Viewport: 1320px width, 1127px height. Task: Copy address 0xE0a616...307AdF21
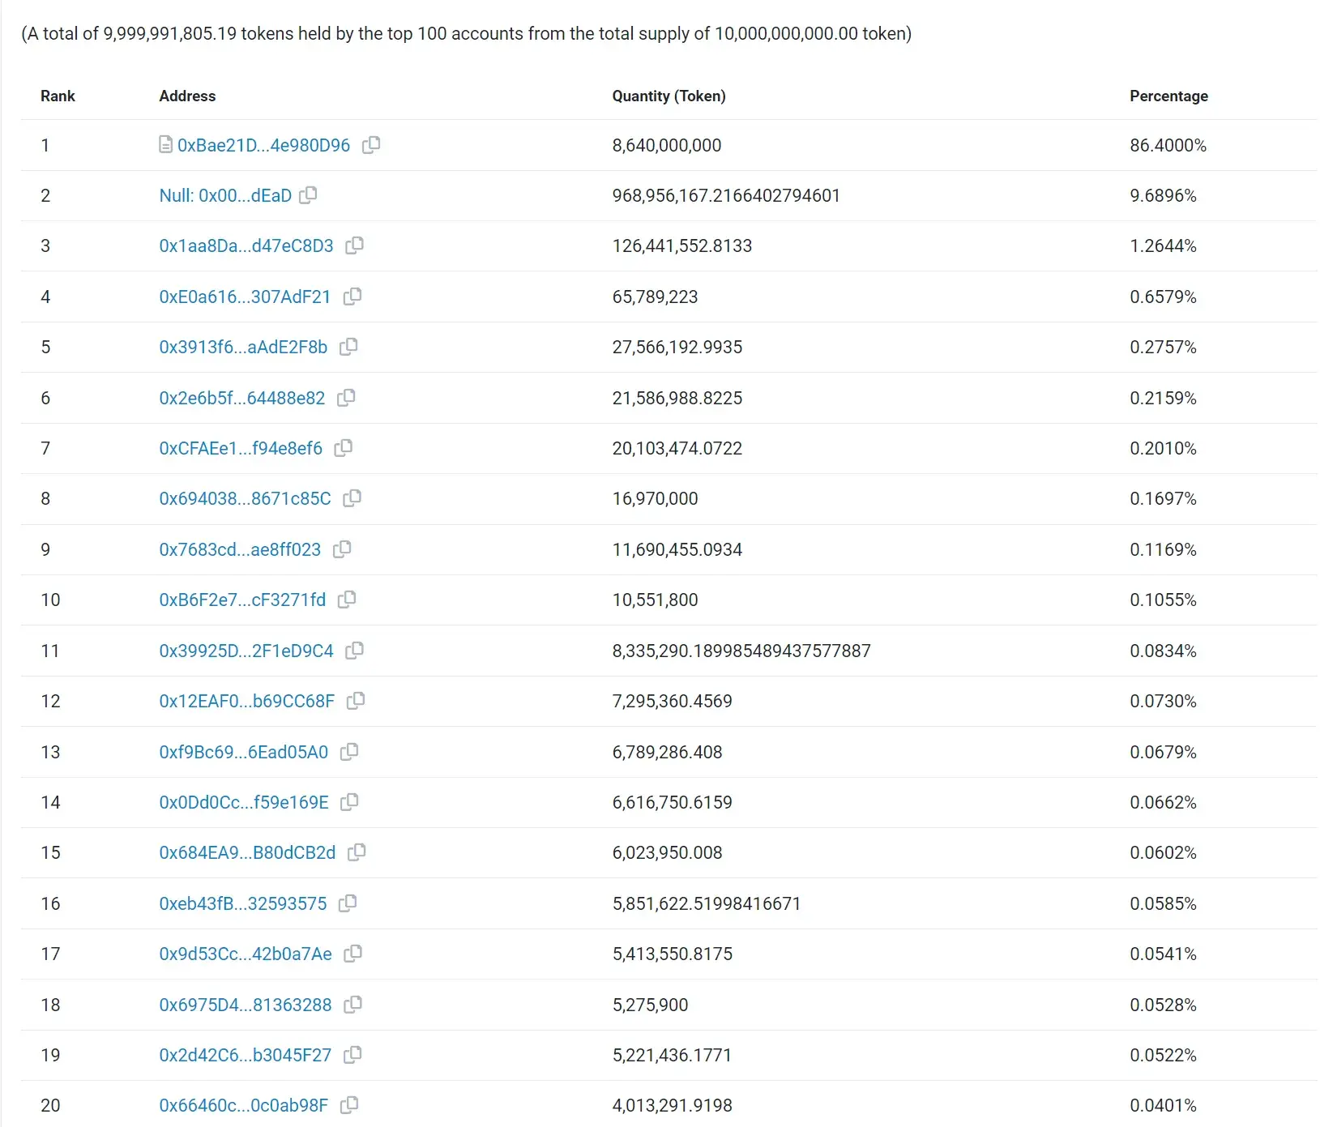coord(352,297)
